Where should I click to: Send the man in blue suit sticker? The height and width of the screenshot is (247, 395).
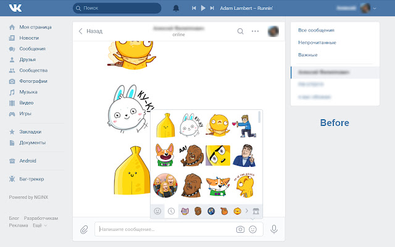point(244,156)
